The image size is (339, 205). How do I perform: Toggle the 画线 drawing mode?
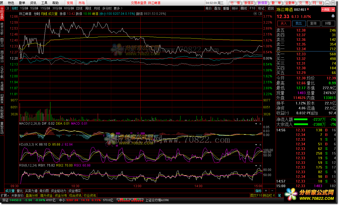click(244, 8)
